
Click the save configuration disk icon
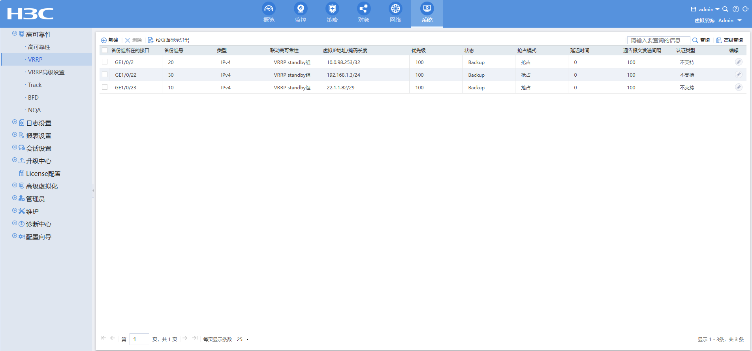pos(694,9)
